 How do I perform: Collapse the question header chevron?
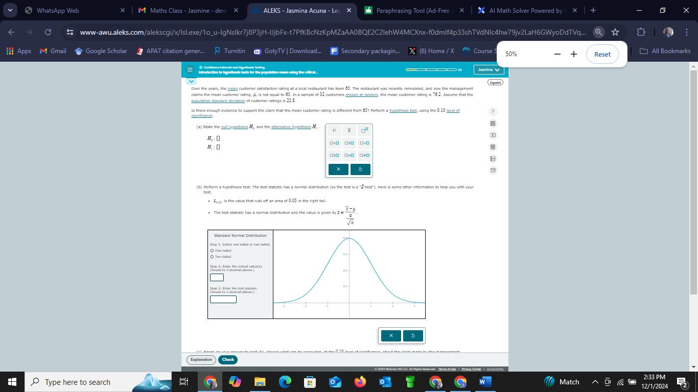(191, 81)
